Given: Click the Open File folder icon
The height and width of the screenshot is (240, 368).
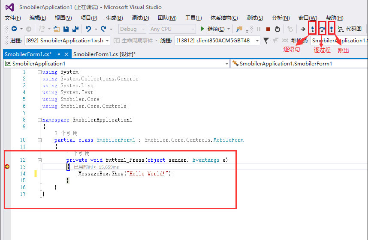Looking at the screenshot, I should 56,29.
